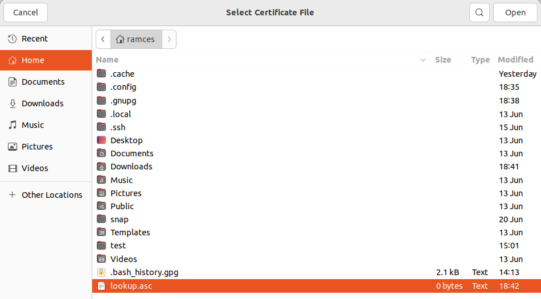
Task: Select the Downloads folder in file list
Action: (317, 167)
